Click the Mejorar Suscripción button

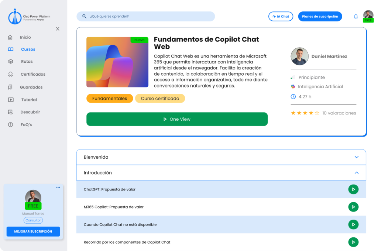click(33, 231)
